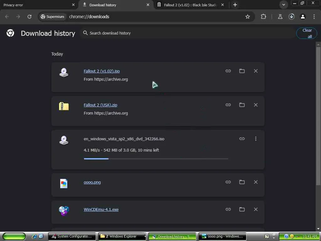Image resolution: width=321 pixels, height=241 pixels.
Task: Open the profile avatar menu
Action: tap(303, 17)
